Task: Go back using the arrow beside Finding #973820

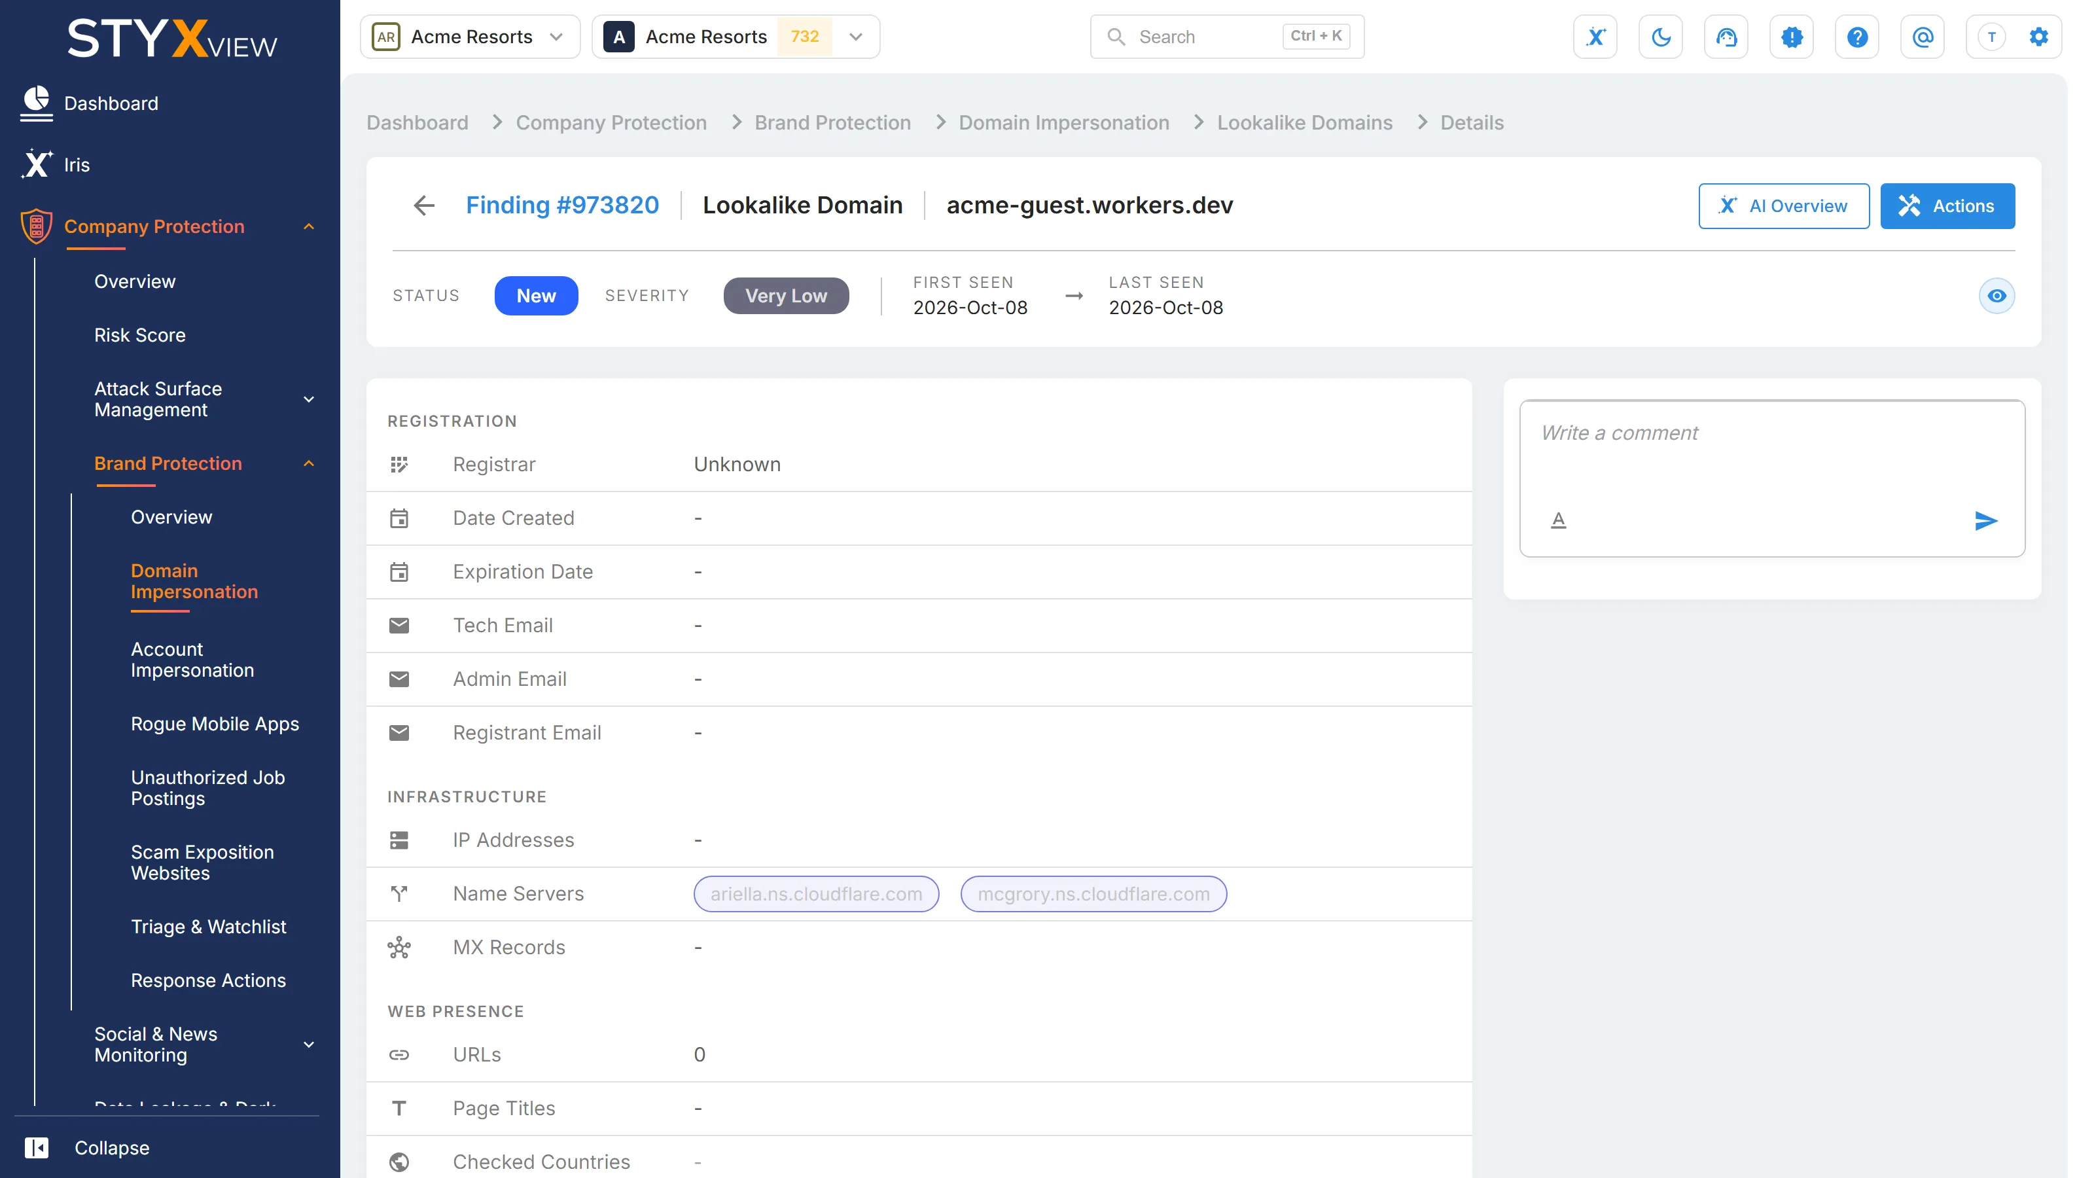Action: click(423, 205)
